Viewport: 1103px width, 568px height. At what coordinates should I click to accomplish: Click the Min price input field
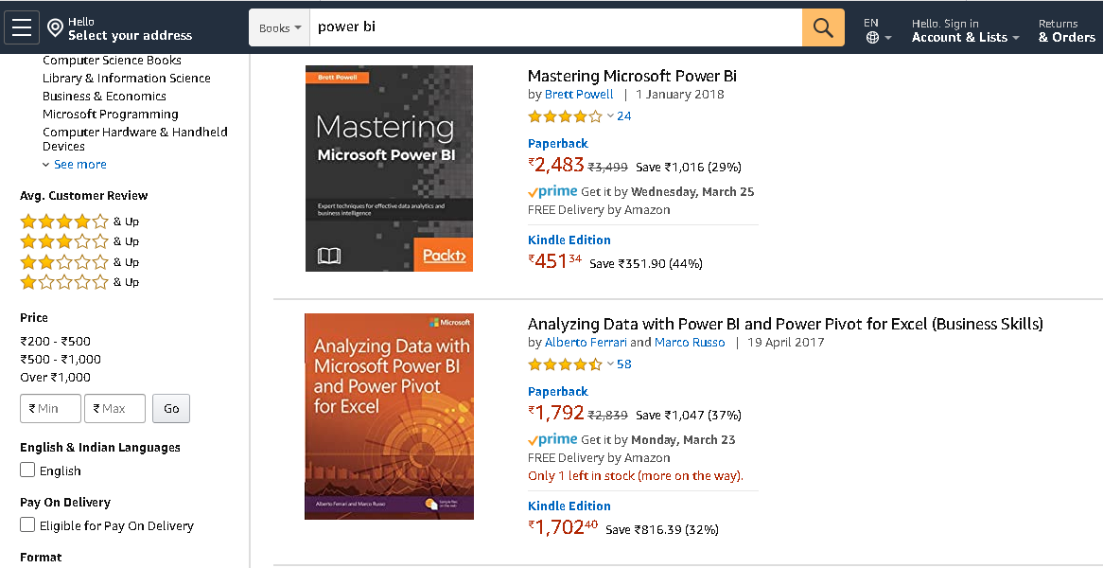pyautogui.click(x=50, y=408)
